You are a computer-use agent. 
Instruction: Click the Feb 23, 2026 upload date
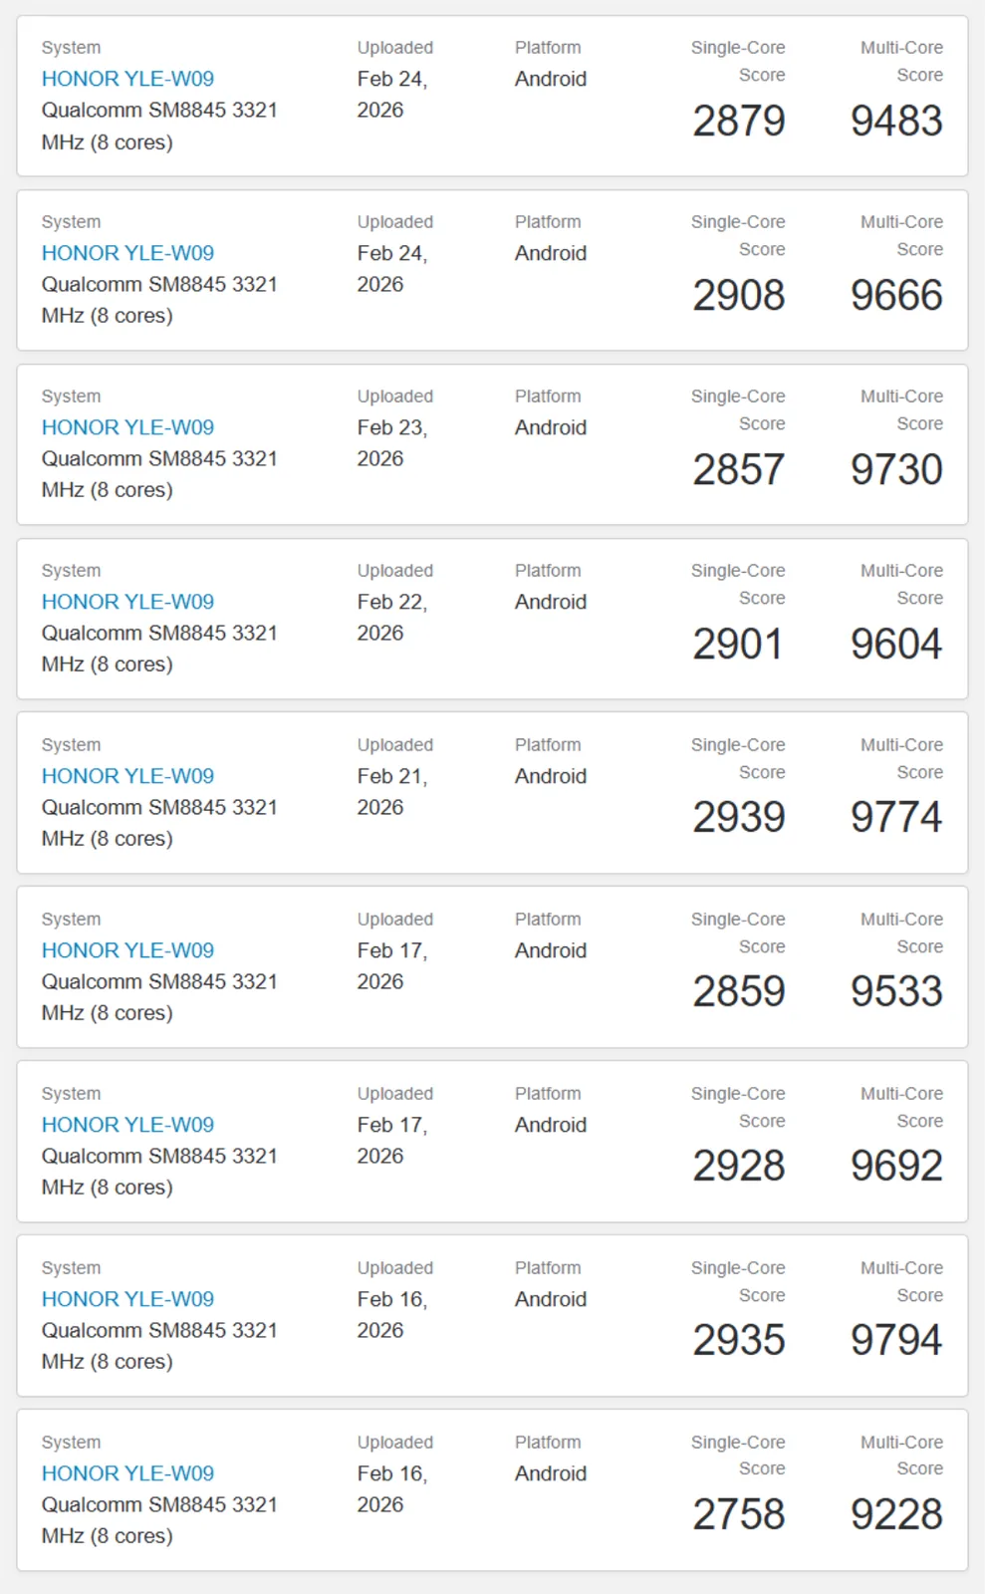point(391,443)
